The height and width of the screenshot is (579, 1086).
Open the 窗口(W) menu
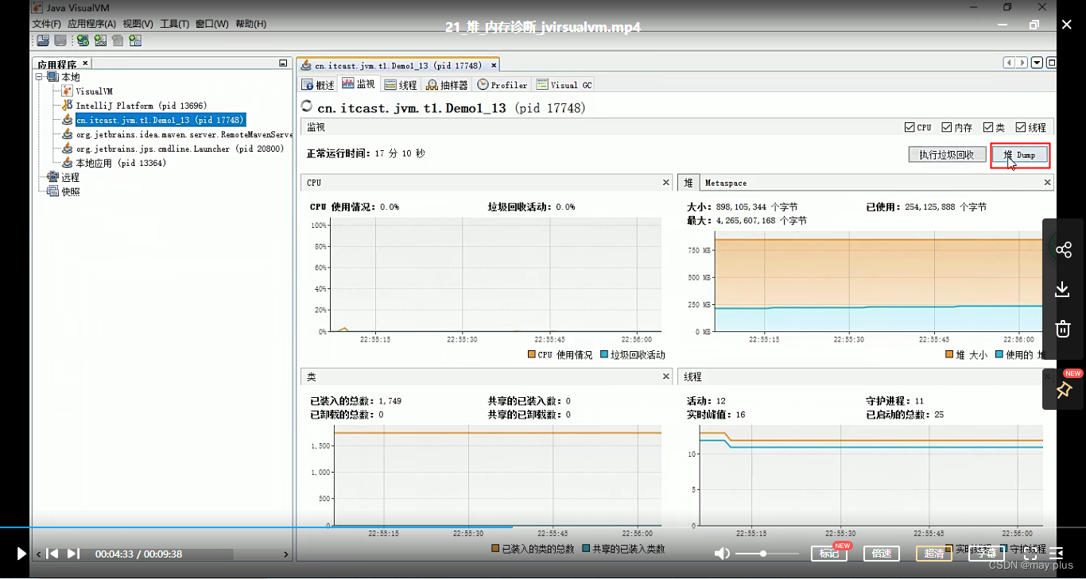coord(211,24)
